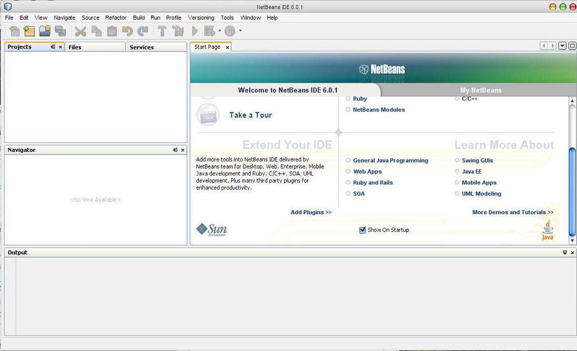Click the Cut scissors icon

pyautogui.click(x=80, y=31)
